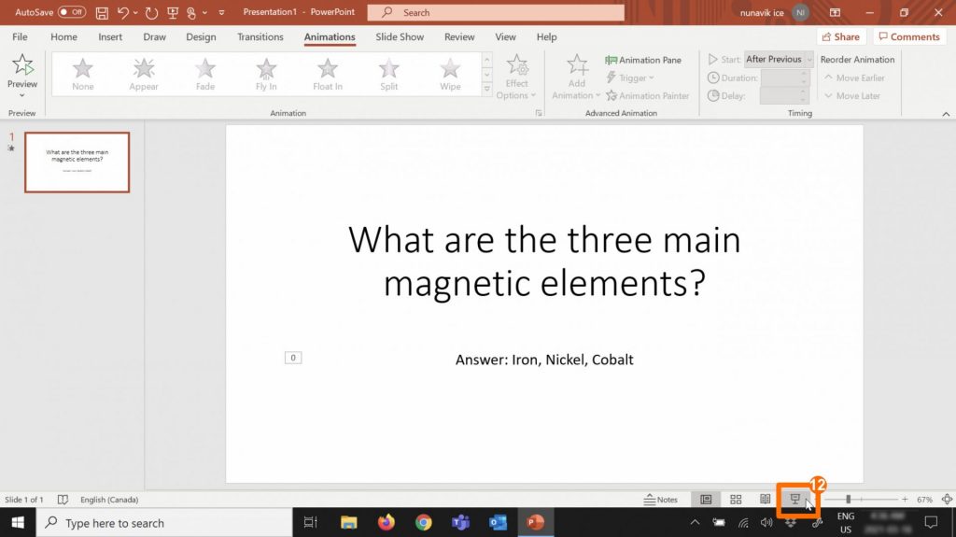Open the Animation Pane
956x537 pixels.
pos(643,60)
